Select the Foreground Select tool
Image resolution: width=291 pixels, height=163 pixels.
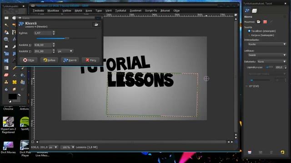(x=6, y=32)
